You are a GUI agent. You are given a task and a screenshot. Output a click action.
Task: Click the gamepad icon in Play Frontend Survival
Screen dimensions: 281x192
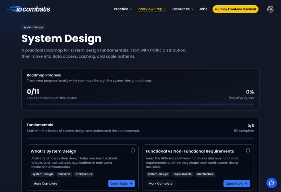(x=217, y=9)
